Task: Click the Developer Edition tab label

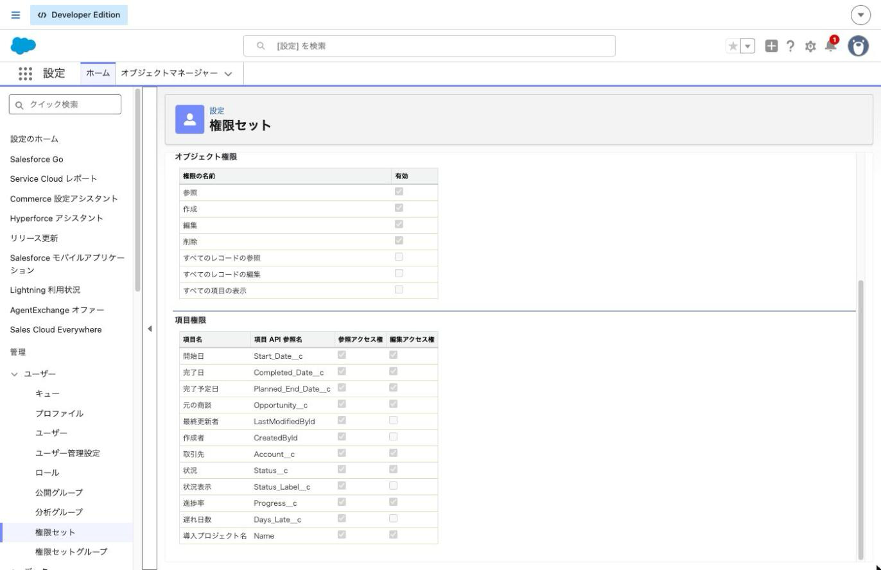Action: 79,15
